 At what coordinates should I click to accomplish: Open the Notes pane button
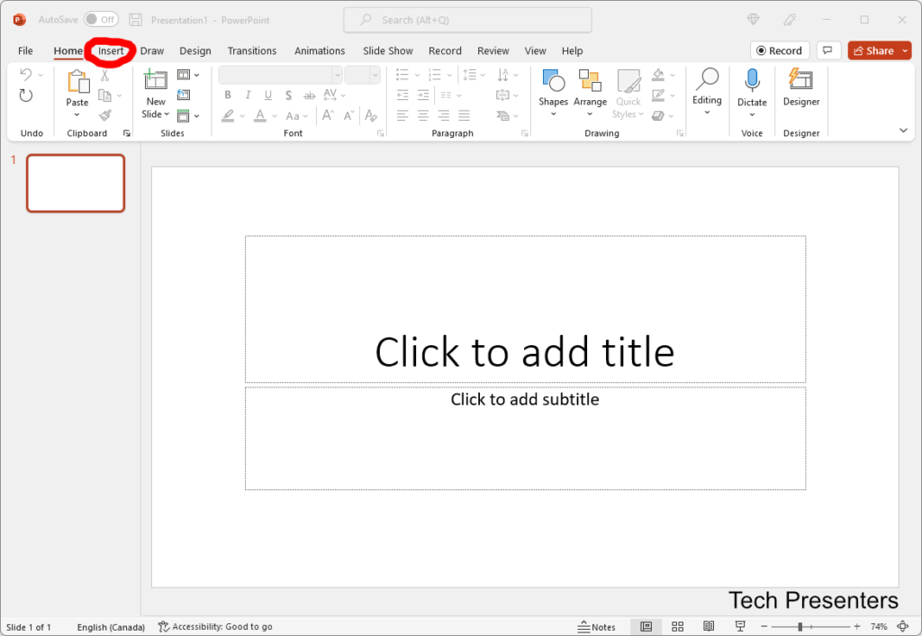tap(596, 627)
